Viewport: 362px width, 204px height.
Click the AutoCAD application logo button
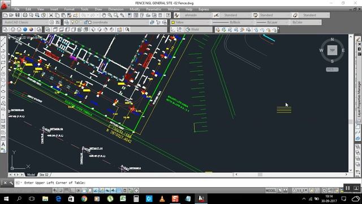point(5,5)
